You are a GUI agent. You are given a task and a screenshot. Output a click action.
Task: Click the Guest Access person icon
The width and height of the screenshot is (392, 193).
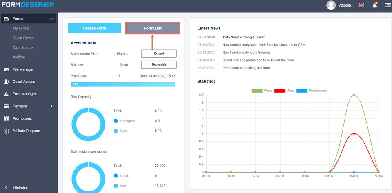pos(6,82)
